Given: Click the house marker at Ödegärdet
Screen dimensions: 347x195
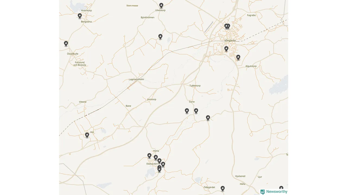Looking at the screenshot, I should pyautogui.click(x=223, y=188).
